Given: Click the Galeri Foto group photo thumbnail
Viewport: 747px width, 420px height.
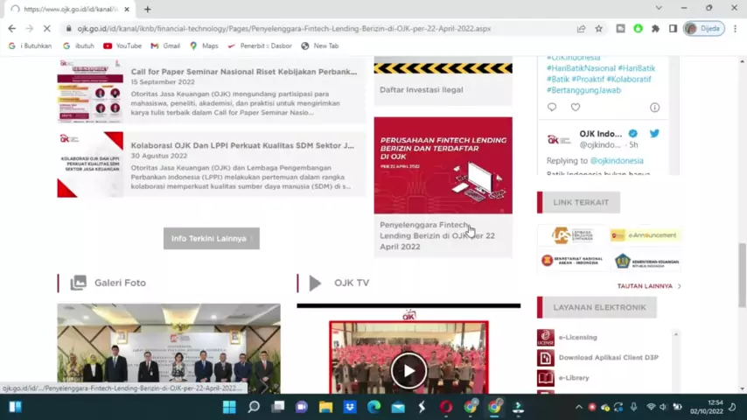Looking at the screenshot, I should pos(169,350).
